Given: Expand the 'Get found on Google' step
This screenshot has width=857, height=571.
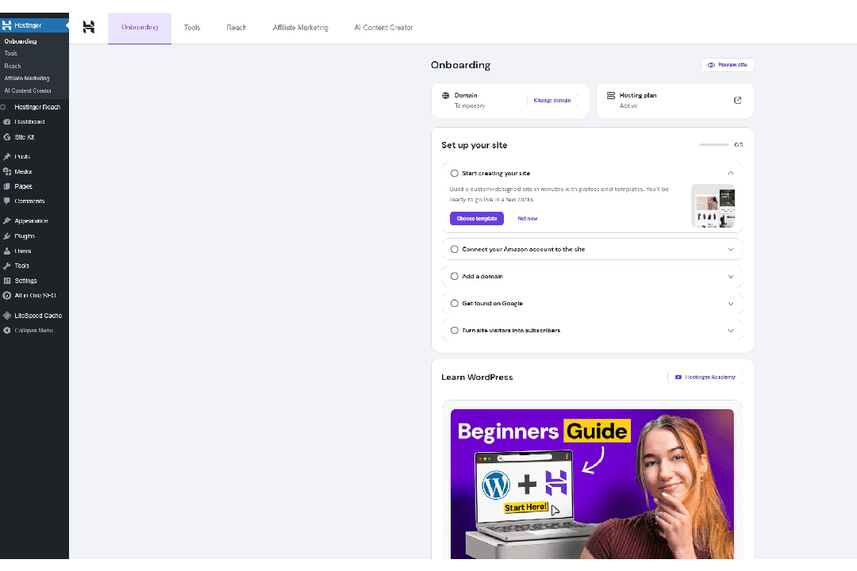Looking at the screenshot, I should point(731,303).
